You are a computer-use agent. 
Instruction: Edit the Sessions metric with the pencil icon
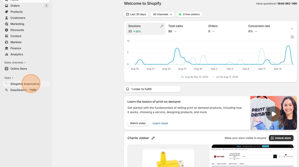[162, 26]
